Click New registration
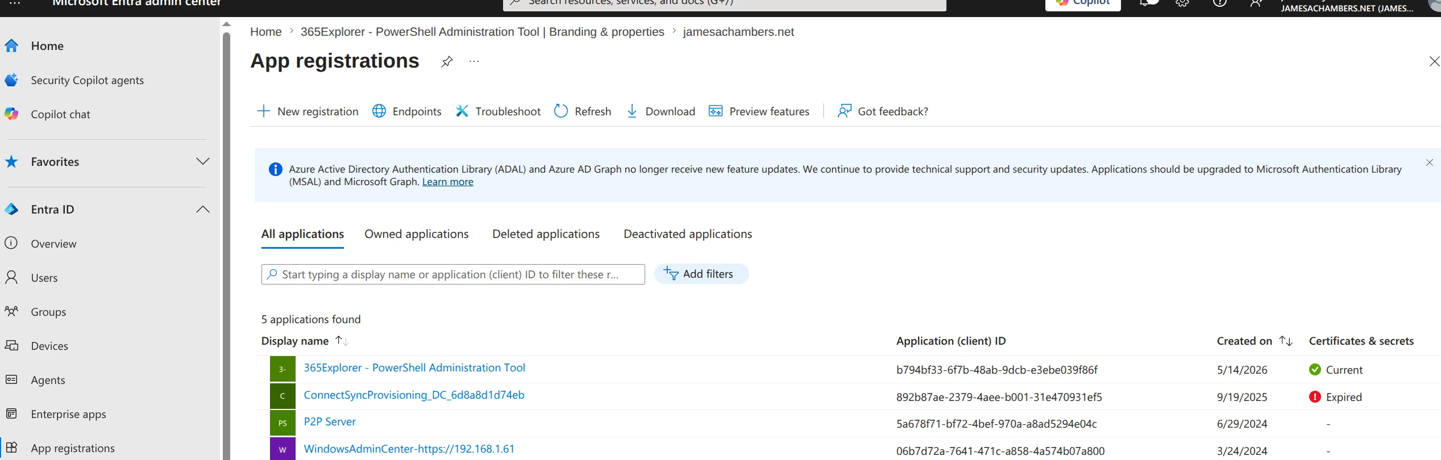This screenshot has width=1441, height=460. tap(308, 111)
